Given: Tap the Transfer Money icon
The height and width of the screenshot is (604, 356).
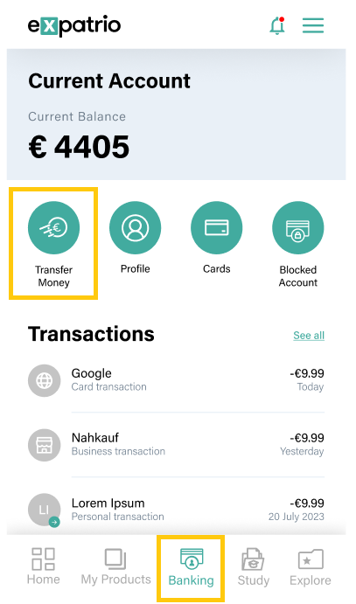Looking at the screenshot, I should click(x=54, y=227).
